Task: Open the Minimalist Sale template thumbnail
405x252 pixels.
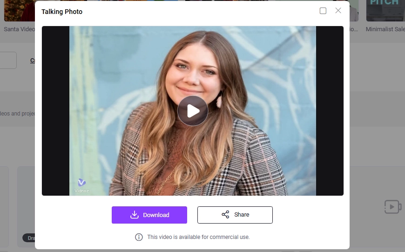Action: click(x=385, y=10)
